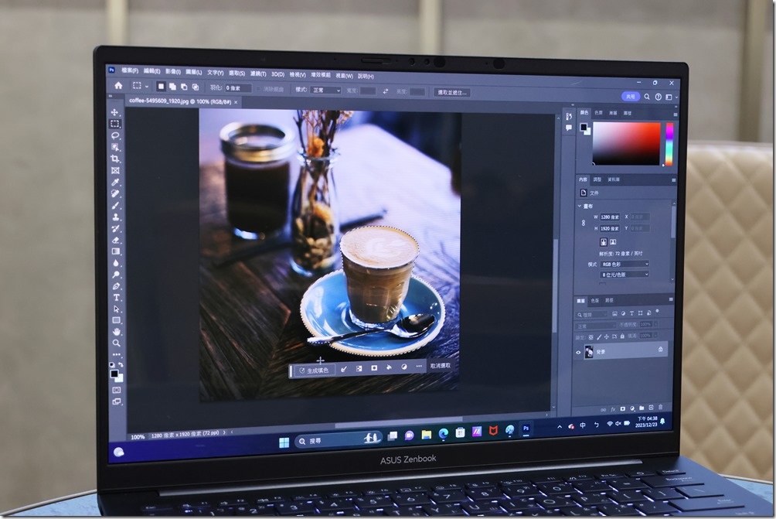Screen dimensions: 776x519
Task: Collapse the 畫布 section
Action: point(580,206)
